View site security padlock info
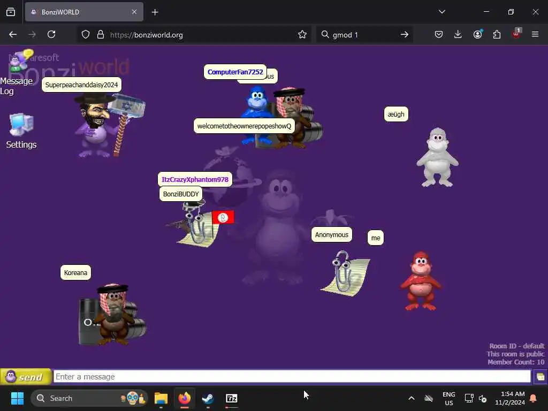This screenshot has width=548, height=411. (x=101, y=35)
